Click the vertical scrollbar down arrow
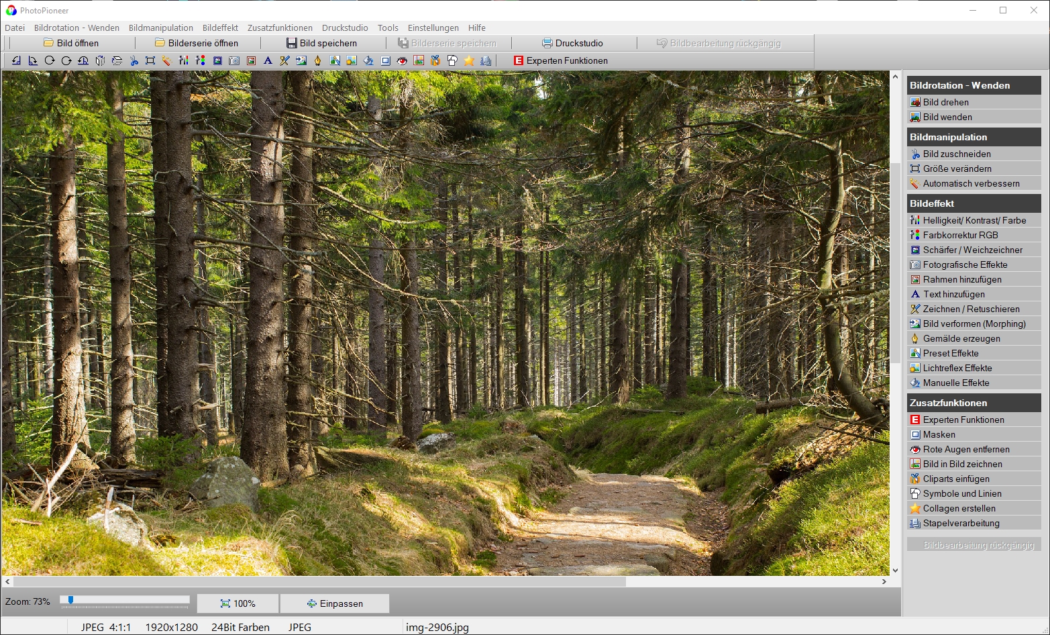This screenshot has width=1050, height=635. (x=895, y=570)
